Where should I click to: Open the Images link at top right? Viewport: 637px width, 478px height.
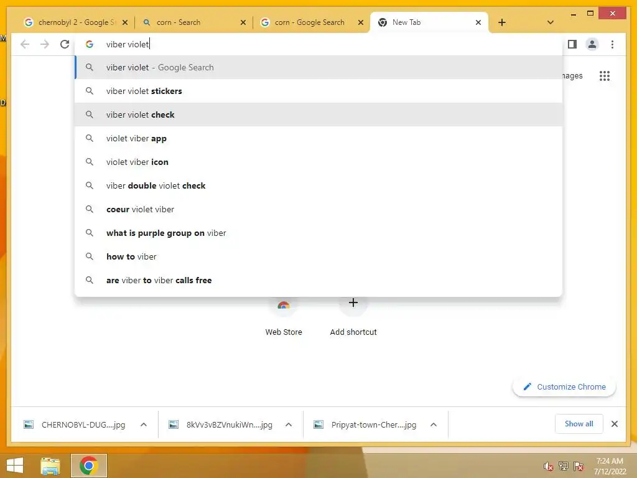coord(572,75)
